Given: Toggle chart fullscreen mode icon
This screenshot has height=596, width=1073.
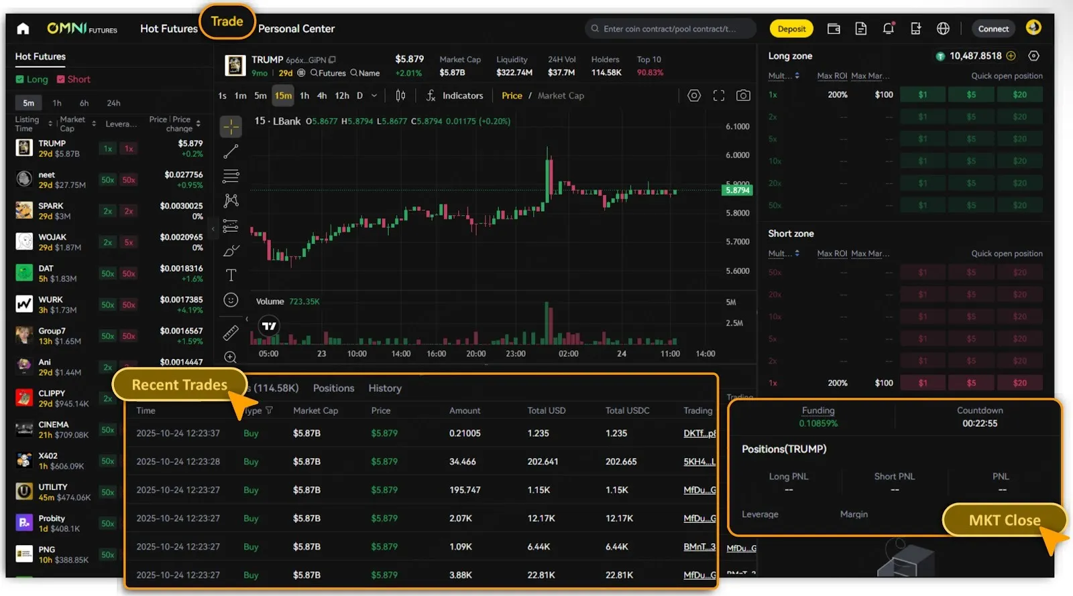Looking at the screenshot, I should pyautogui.click(x=719, y=96).
